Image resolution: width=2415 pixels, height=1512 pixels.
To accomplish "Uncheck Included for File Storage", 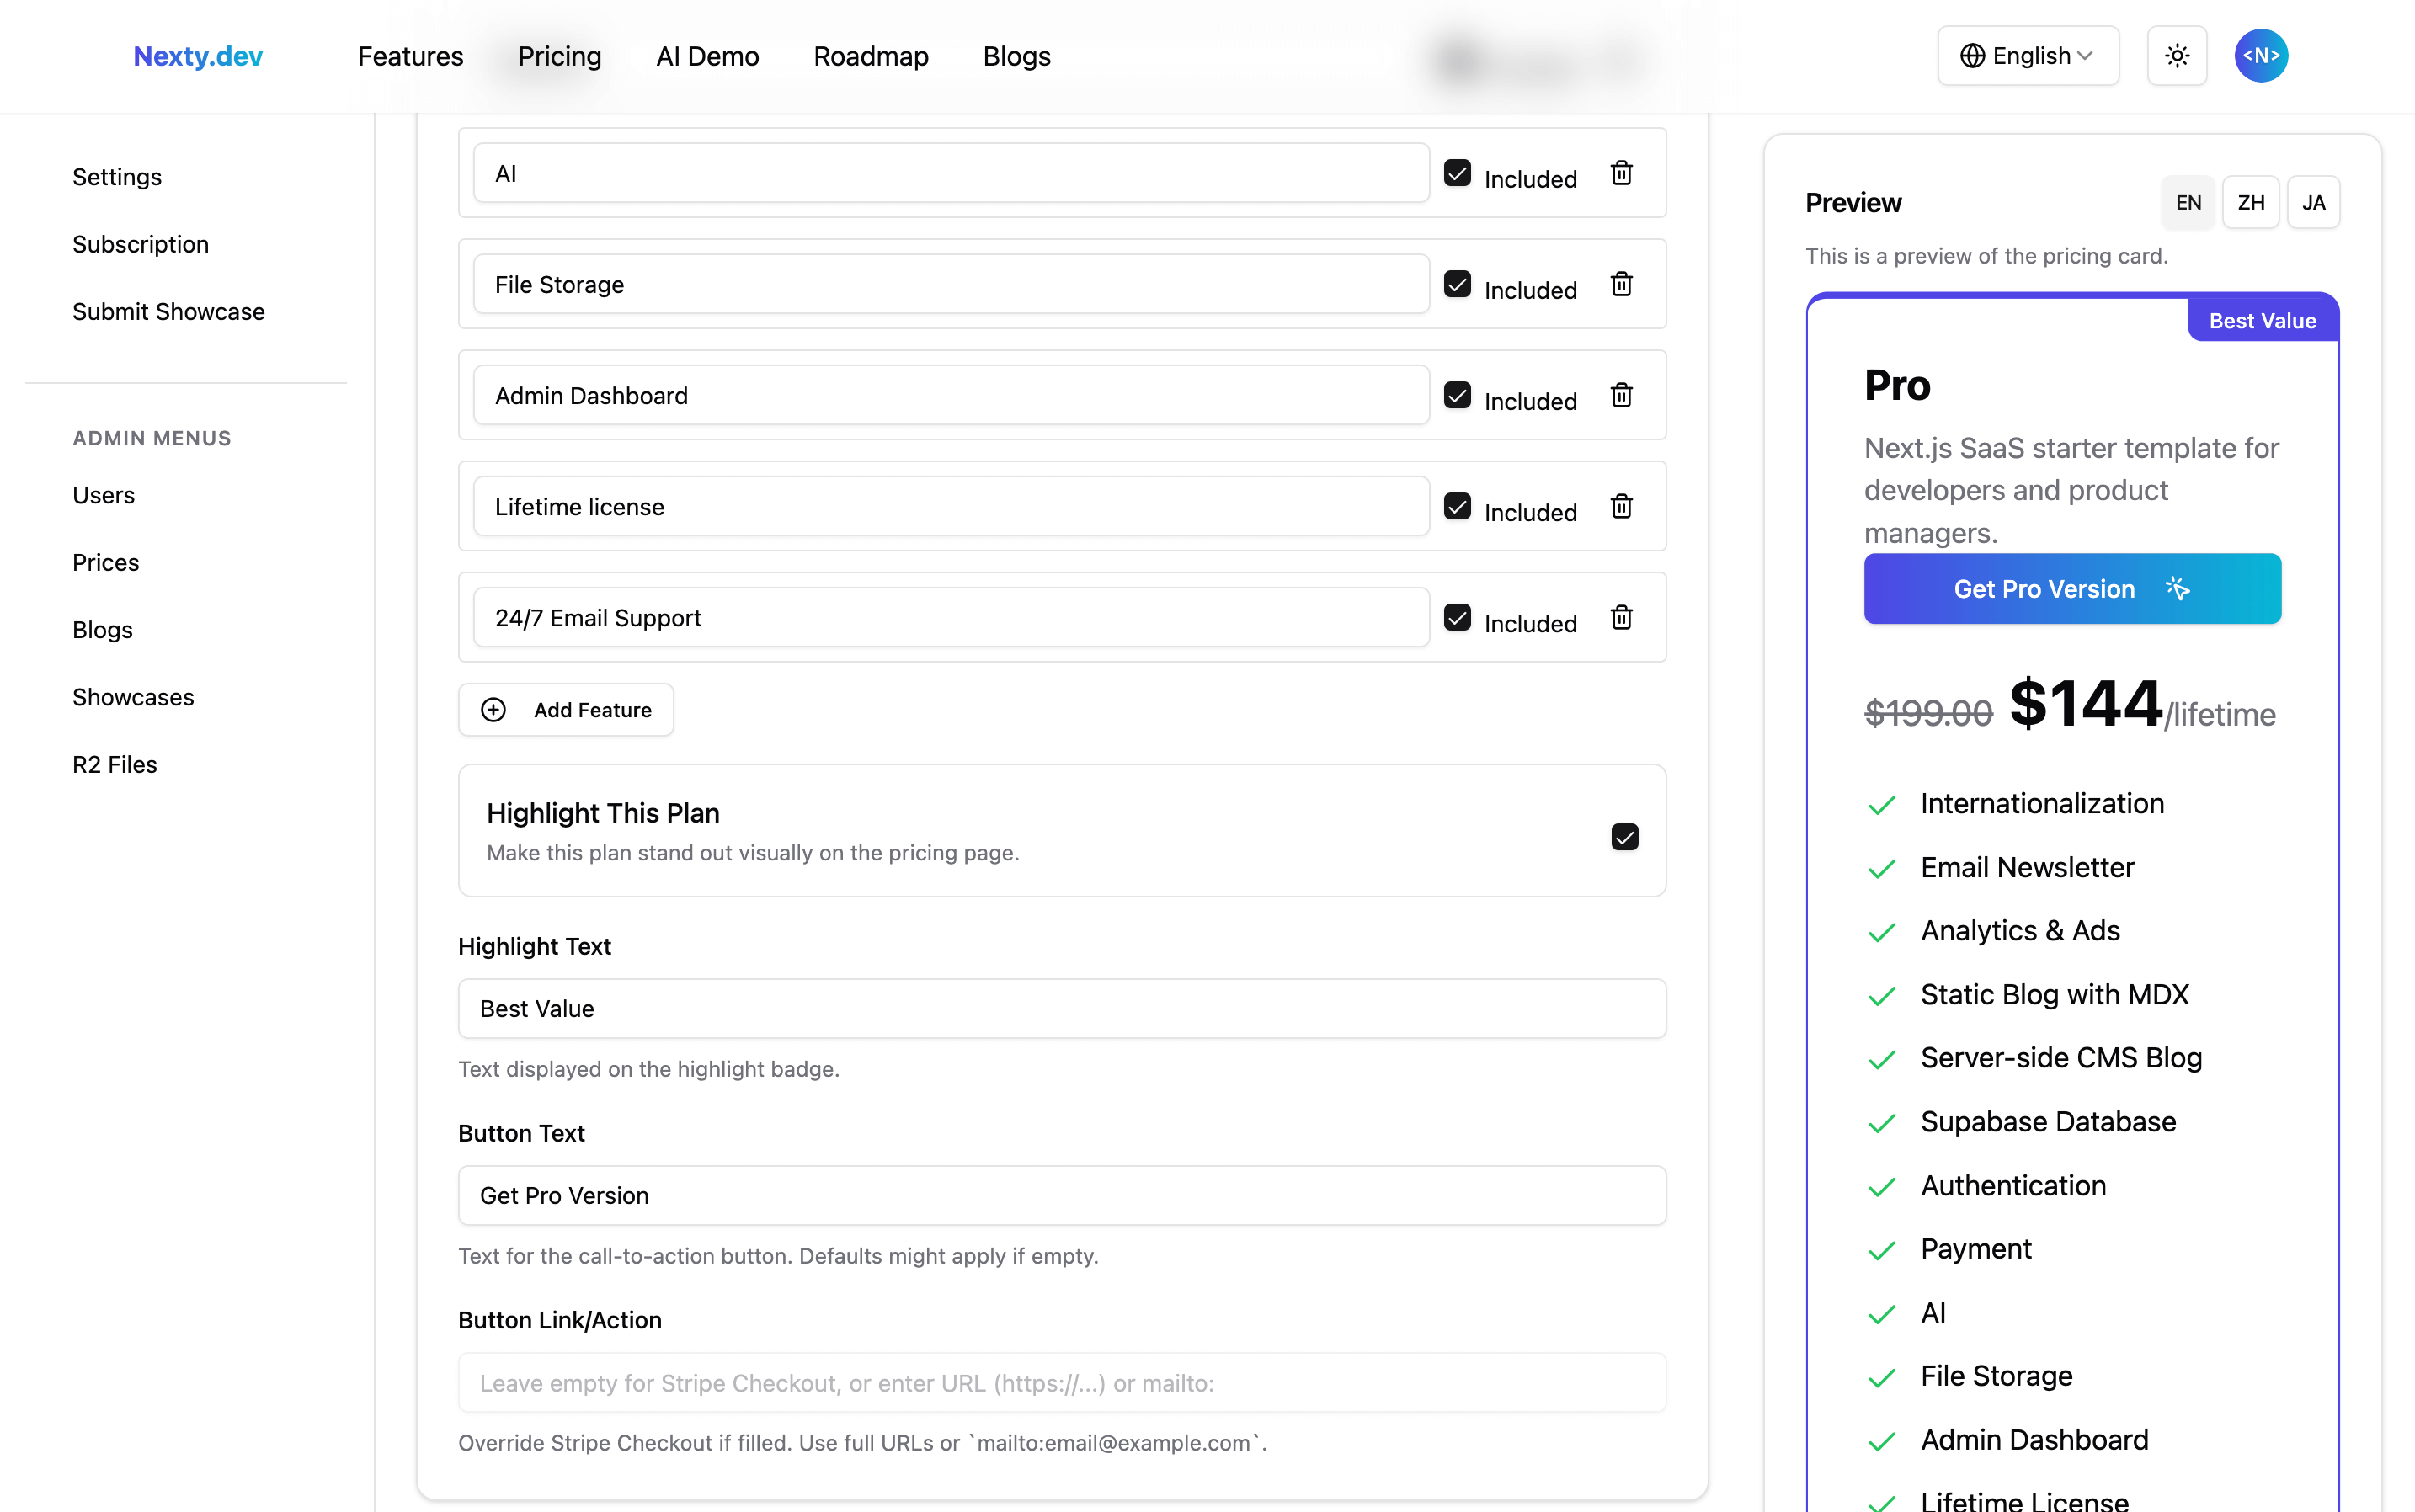I will pyautogui.click(x=1457, y=284).
